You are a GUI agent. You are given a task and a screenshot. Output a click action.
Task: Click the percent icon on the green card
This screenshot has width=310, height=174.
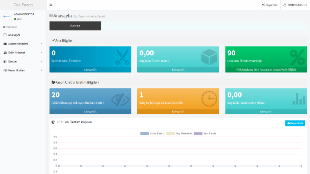pos(297,57)
